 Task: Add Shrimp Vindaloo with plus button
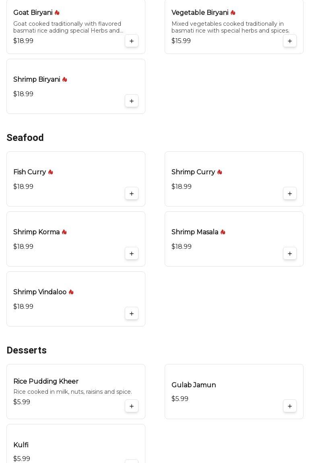pos(132,314)
